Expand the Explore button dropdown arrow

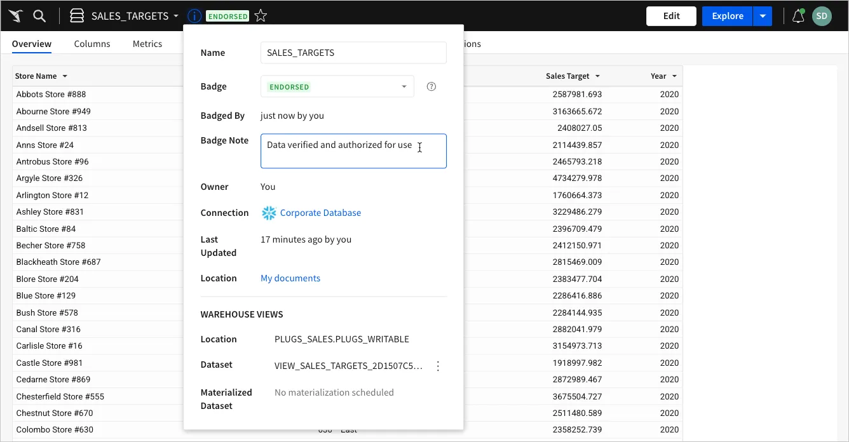coord(763,16)
